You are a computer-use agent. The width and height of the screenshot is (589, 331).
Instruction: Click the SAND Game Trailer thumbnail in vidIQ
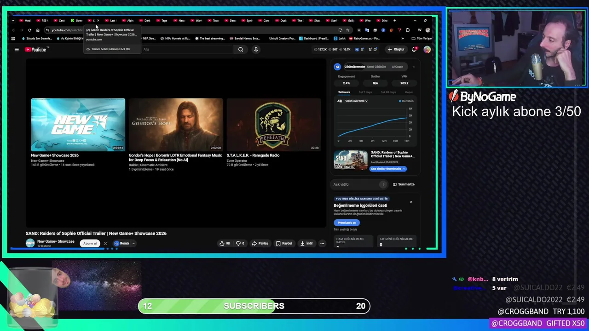click(x=351, y=160)
